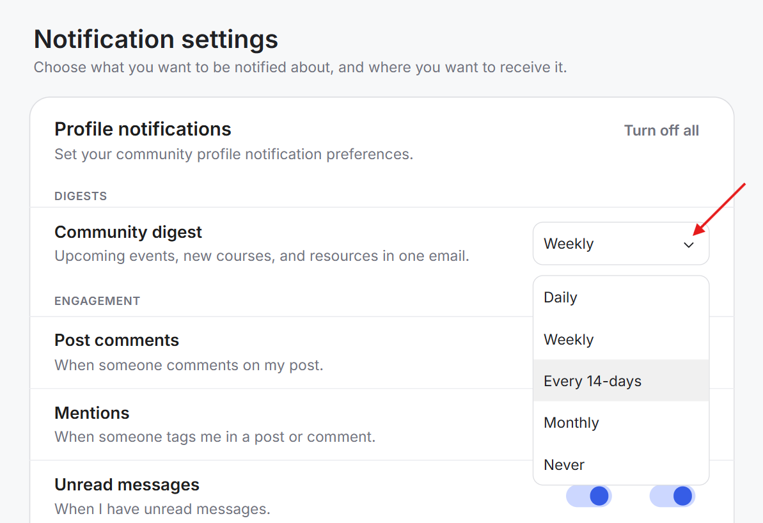
Task: Click the chevron arrow in the digest dropdown
Action: 689,244
